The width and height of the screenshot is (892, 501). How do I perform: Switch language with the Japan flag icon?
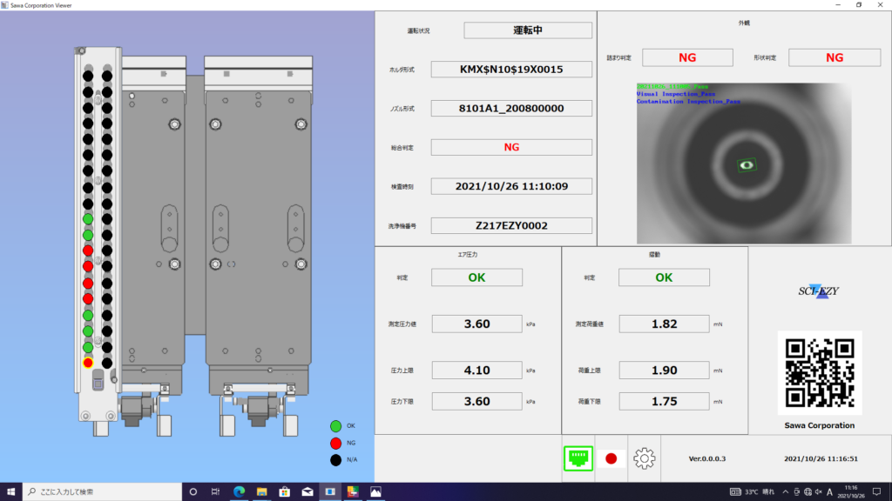(x=611, y=458)
